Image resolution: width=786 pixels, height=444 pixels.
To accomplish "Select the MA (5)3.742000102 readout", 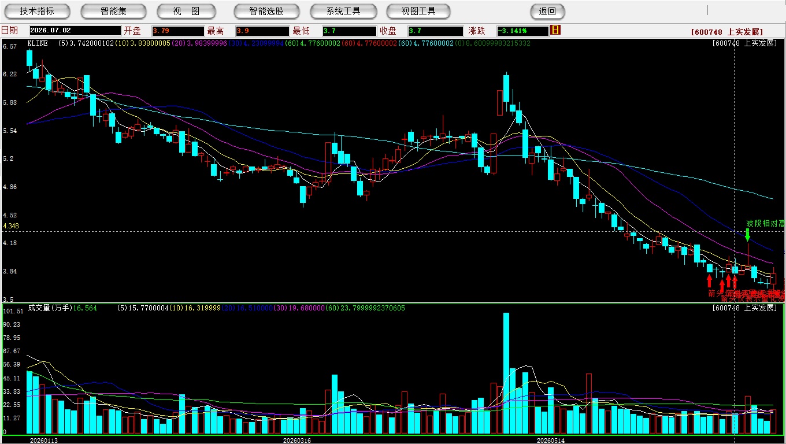I will 87,43.
